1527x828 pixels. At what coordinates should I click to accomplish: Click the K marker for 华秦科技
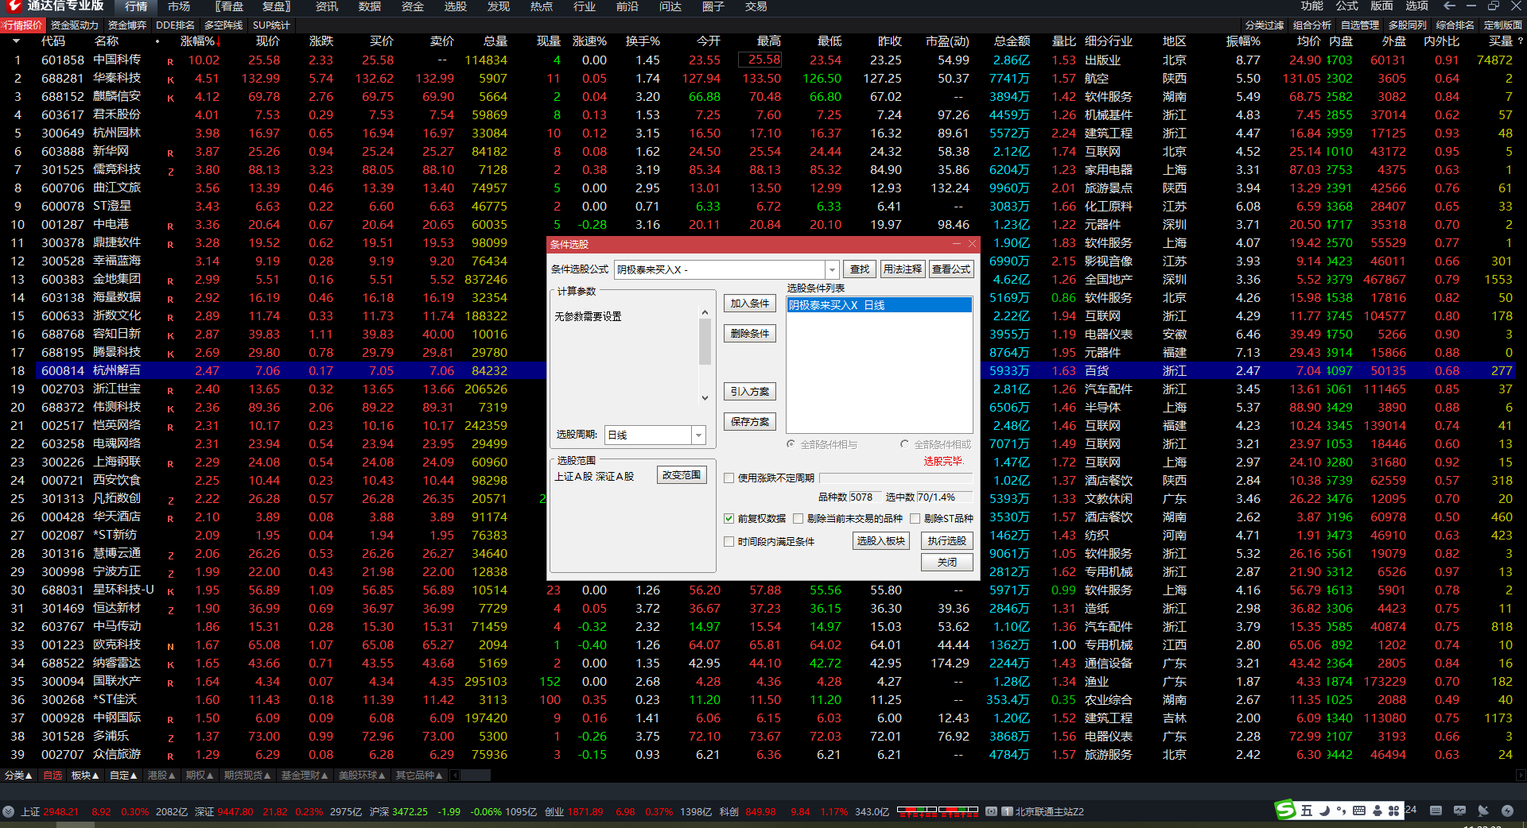pos(170,79)
